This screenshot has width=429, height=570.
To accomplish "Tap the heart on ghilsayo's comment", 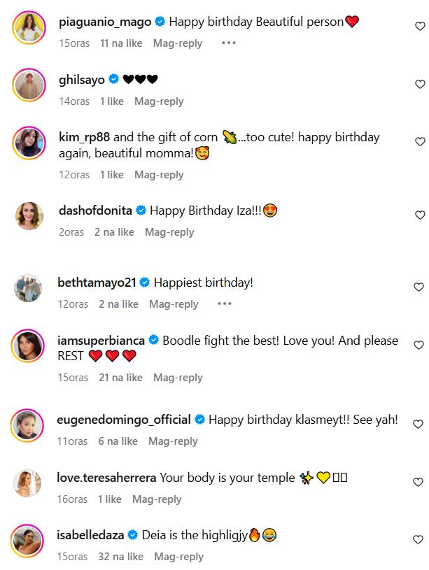I will pyautogui.click(x=420, y=84).
